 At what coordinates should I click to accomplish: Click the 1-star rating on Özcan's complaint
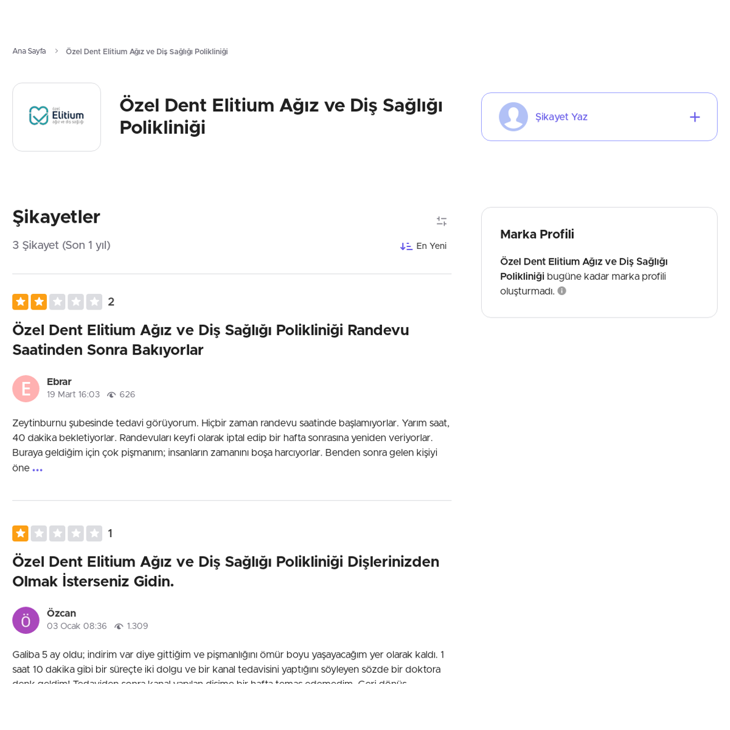tap(62, 534)
